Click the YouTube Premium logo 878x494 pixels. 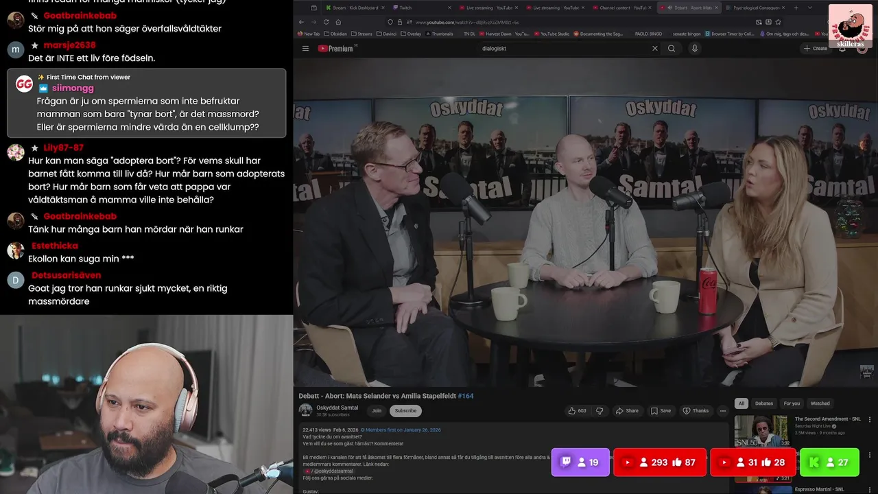tap(336, 49)
